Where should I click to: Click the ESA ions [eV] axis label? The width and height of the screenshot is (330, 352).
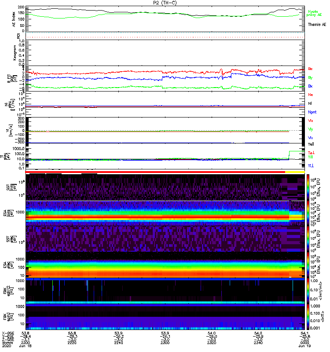(x=8, y=213)
